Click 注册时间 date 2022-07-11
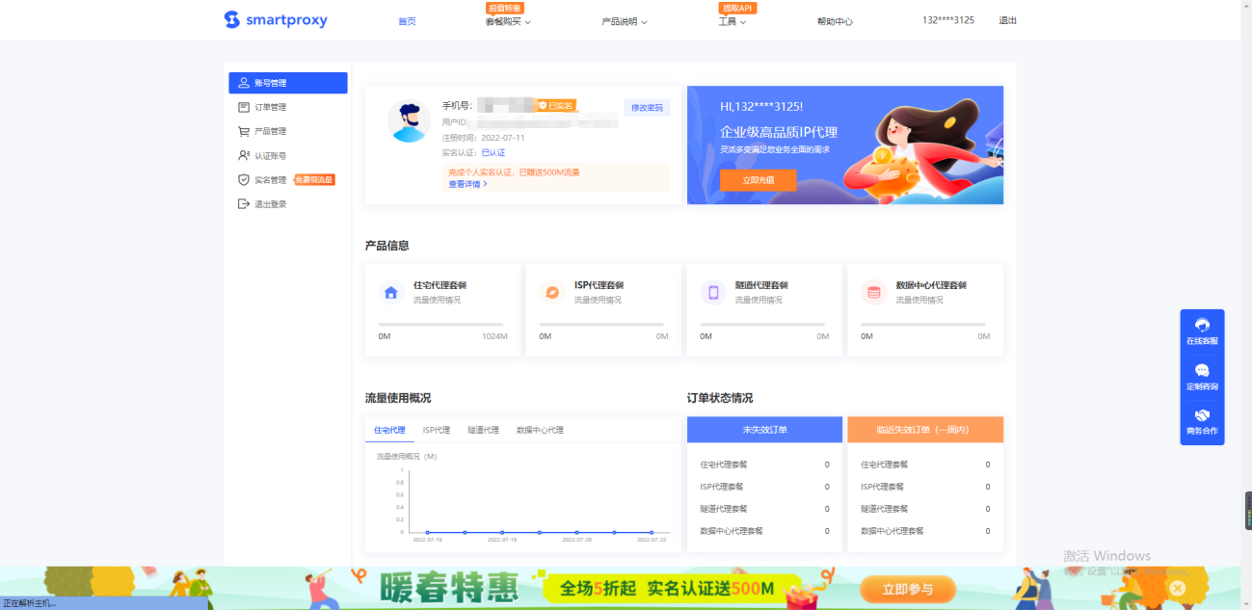Viewport: 1252px width, 610px height. (503, 138)
